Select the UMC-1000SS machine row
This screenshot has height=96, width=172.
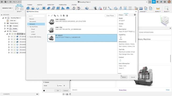[x=82, y=22]
